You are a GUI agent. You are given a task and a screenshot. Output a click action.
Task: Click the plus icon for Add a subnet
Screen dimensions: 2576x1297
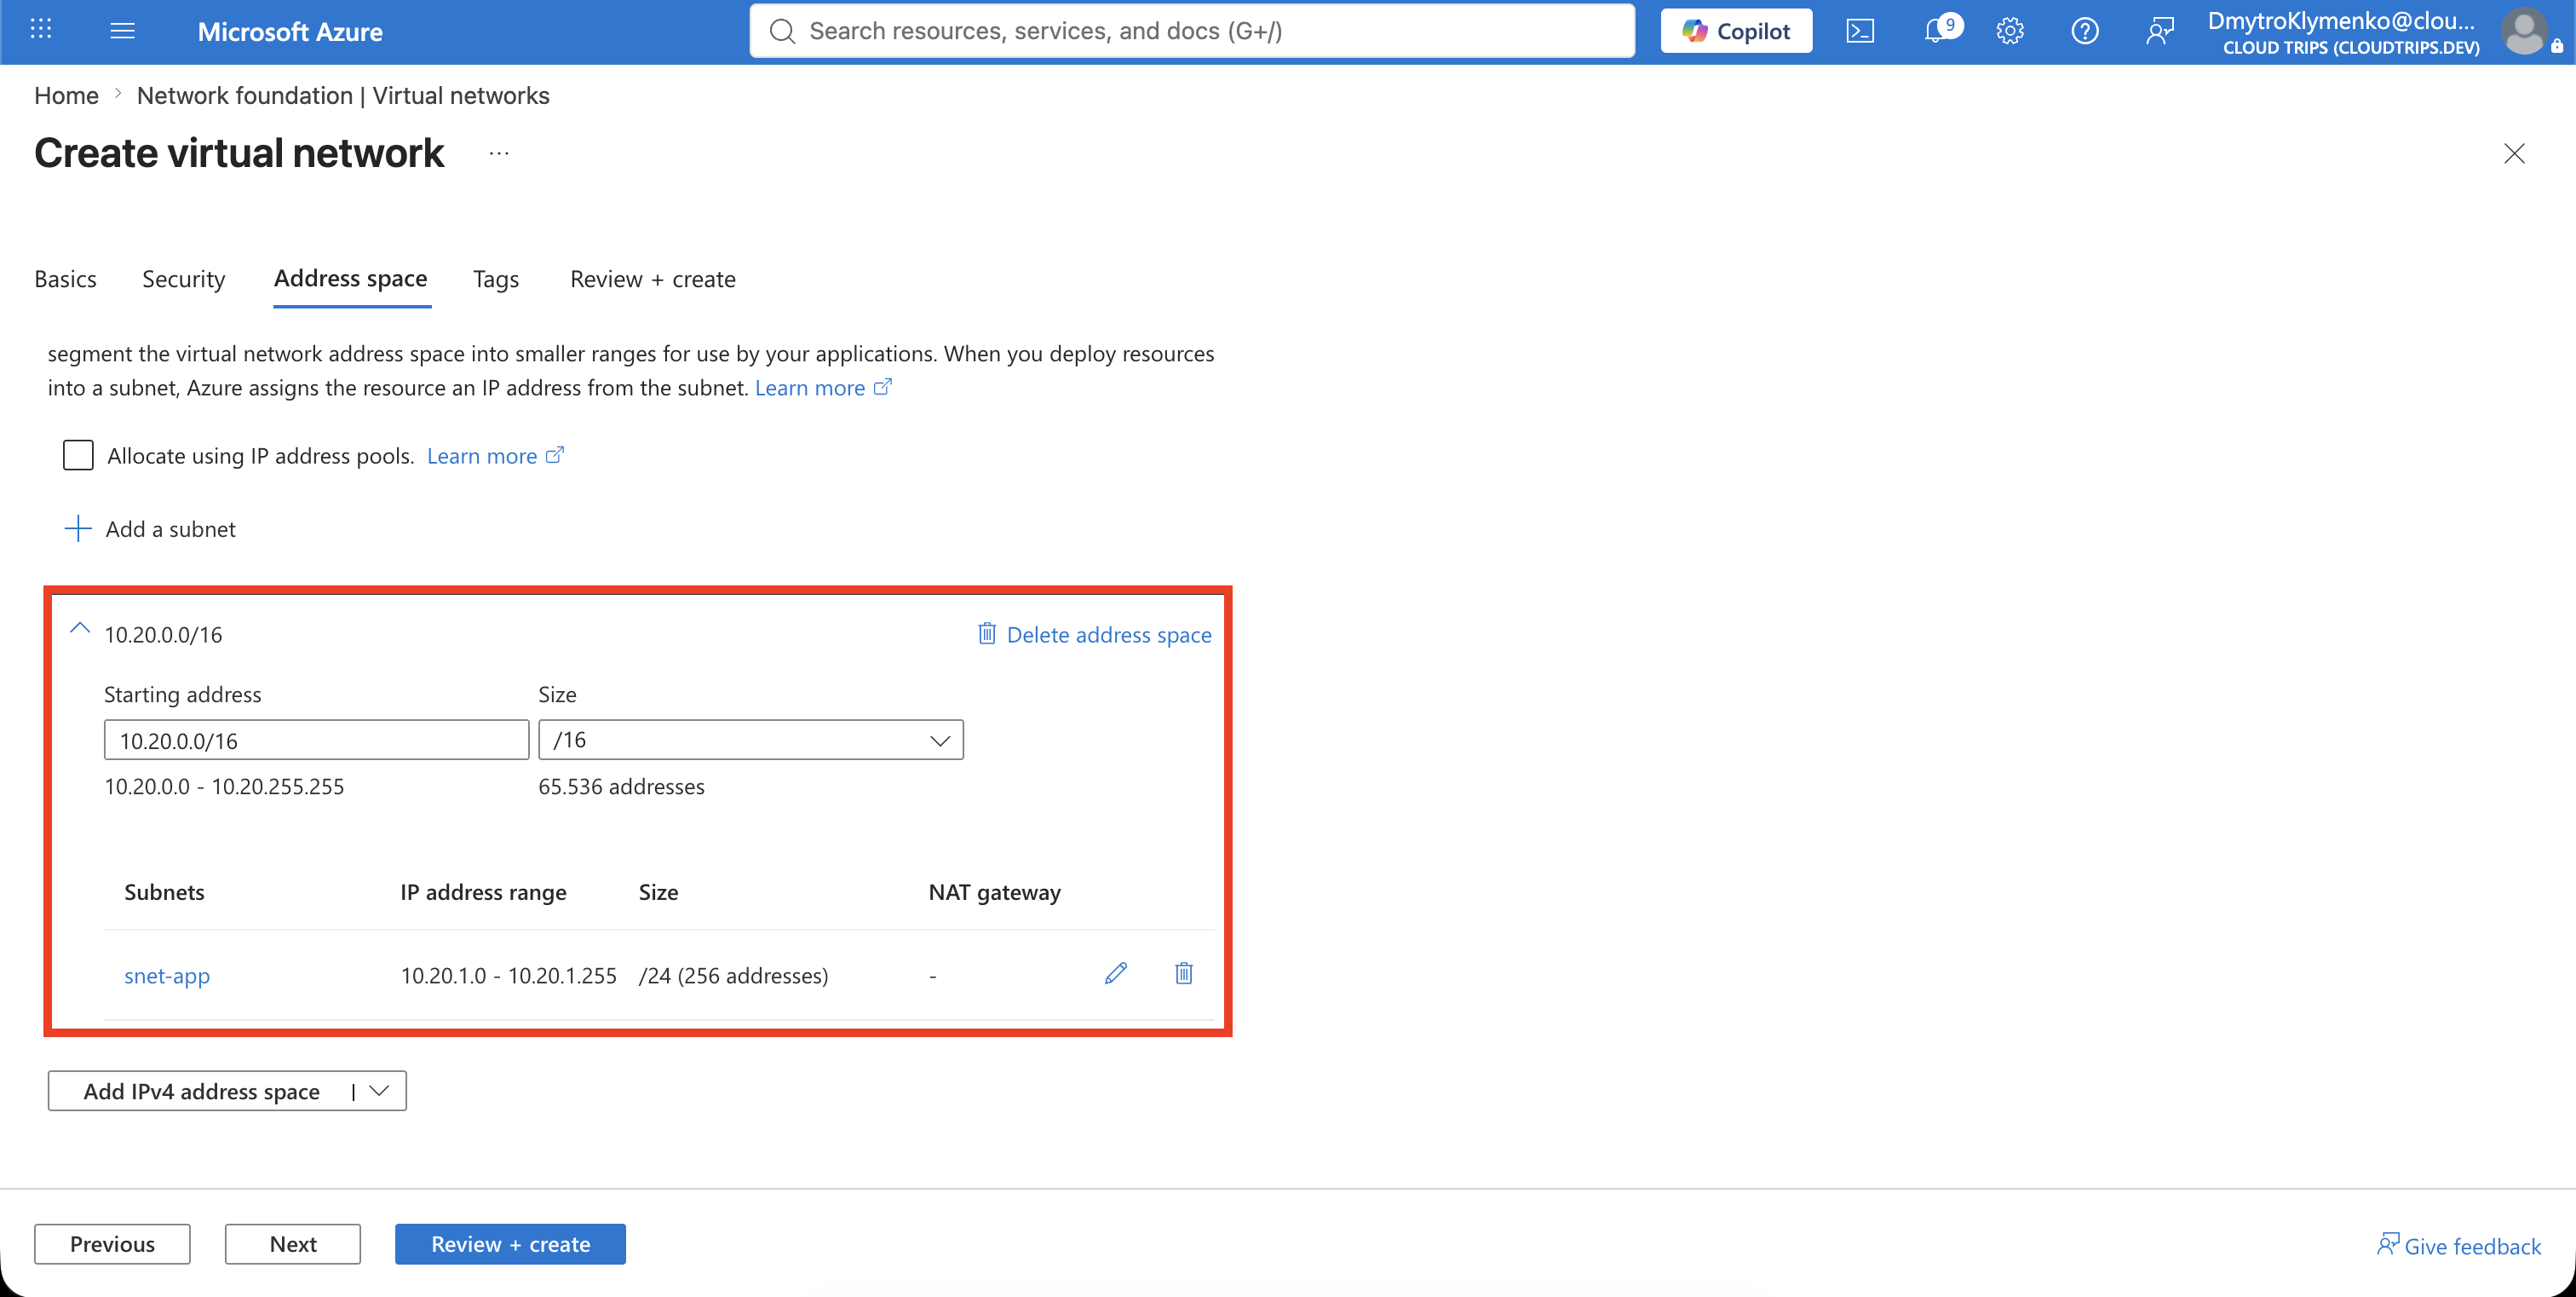pyautogui.click(x=78, y=528)
